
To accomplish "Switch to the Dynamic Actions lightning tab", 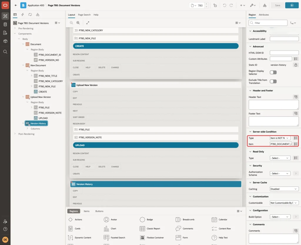I will (x=22, y=15).
